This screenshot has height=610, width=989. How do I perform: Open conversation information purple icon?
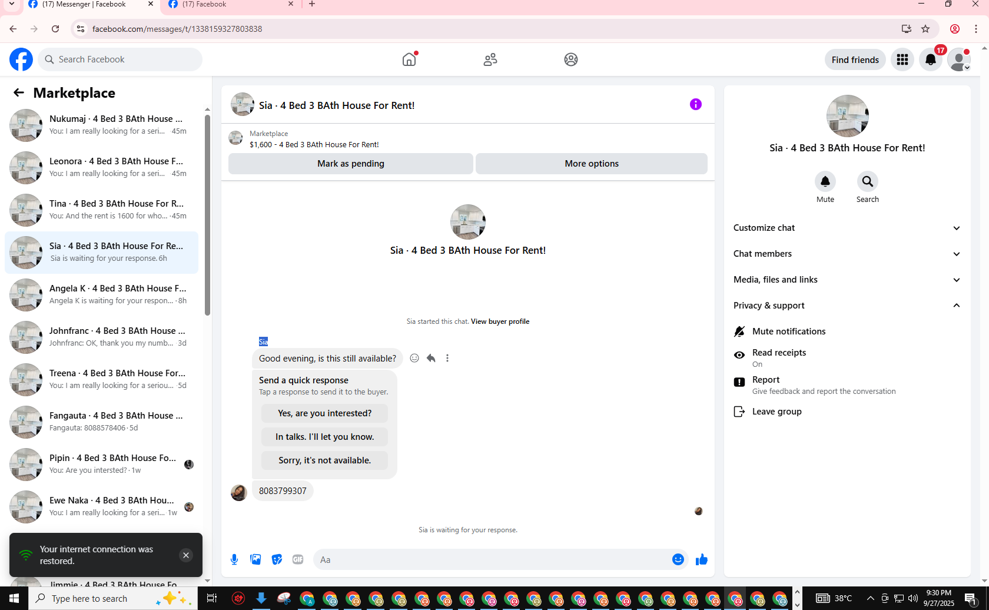pos(696,104)
